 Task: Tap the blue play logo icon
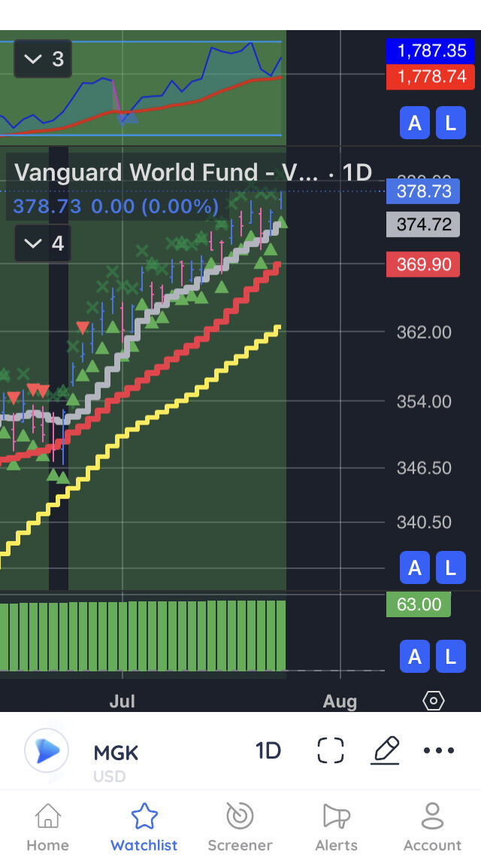[47, 750]
